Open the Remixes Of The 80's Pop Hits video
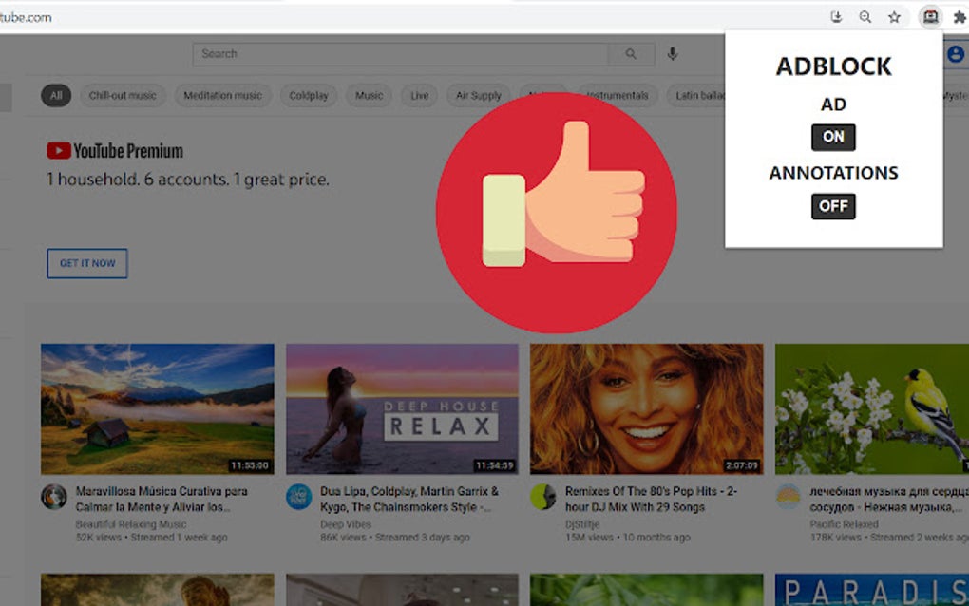 coord(646,408)
